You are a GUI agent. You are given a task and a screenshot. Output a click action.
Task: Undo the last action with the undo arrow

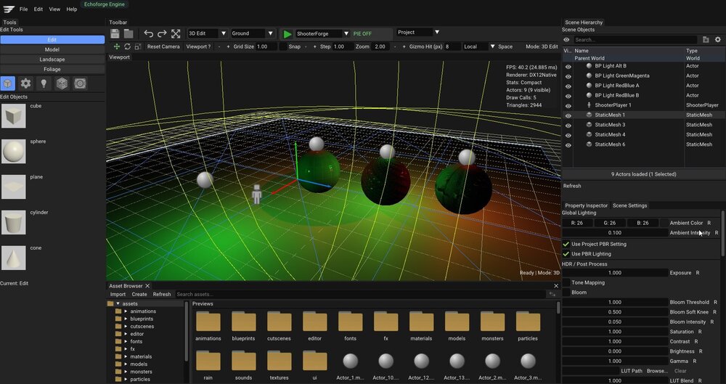tap(149, 34)
